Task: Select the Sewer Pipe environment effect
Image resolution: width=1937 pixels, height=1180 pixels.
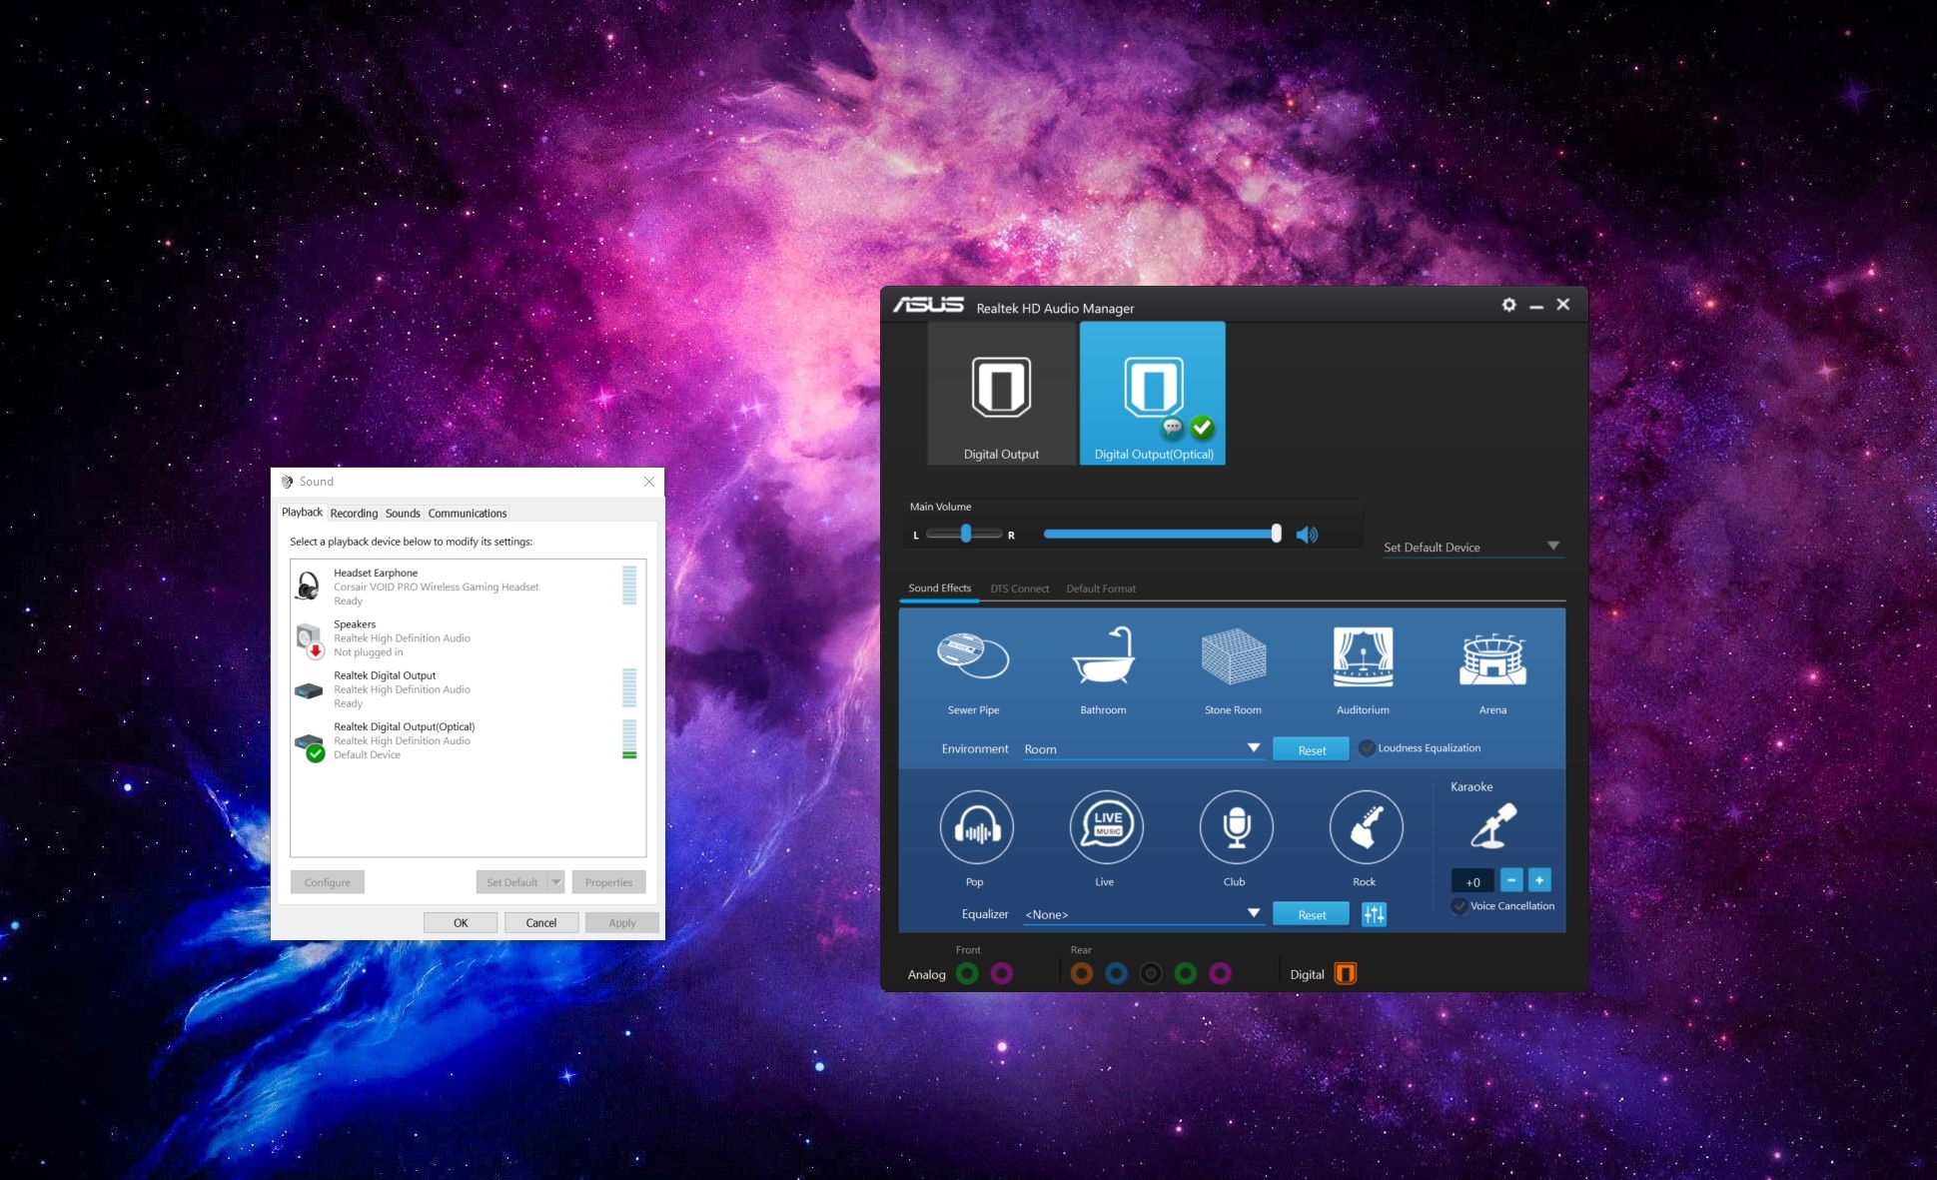Action: (x=973, y=657)
